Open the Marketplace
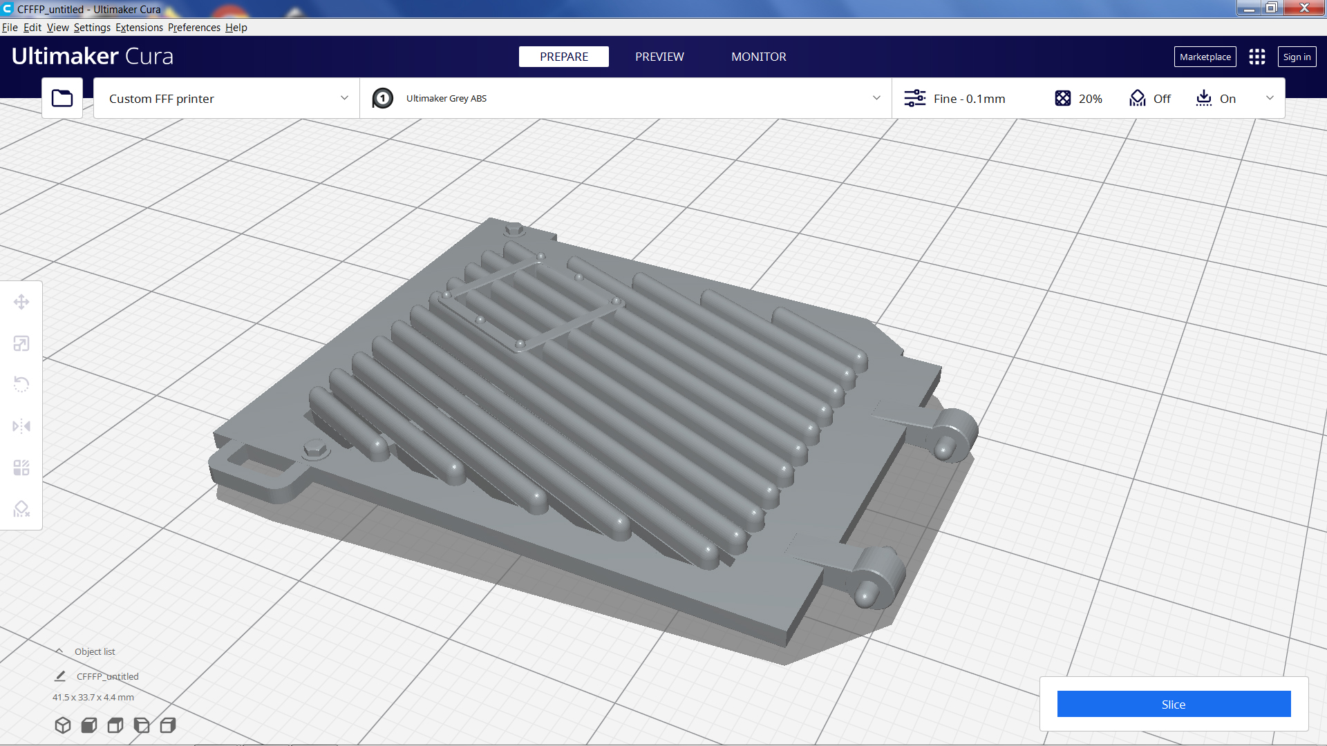 [1205, 57]
